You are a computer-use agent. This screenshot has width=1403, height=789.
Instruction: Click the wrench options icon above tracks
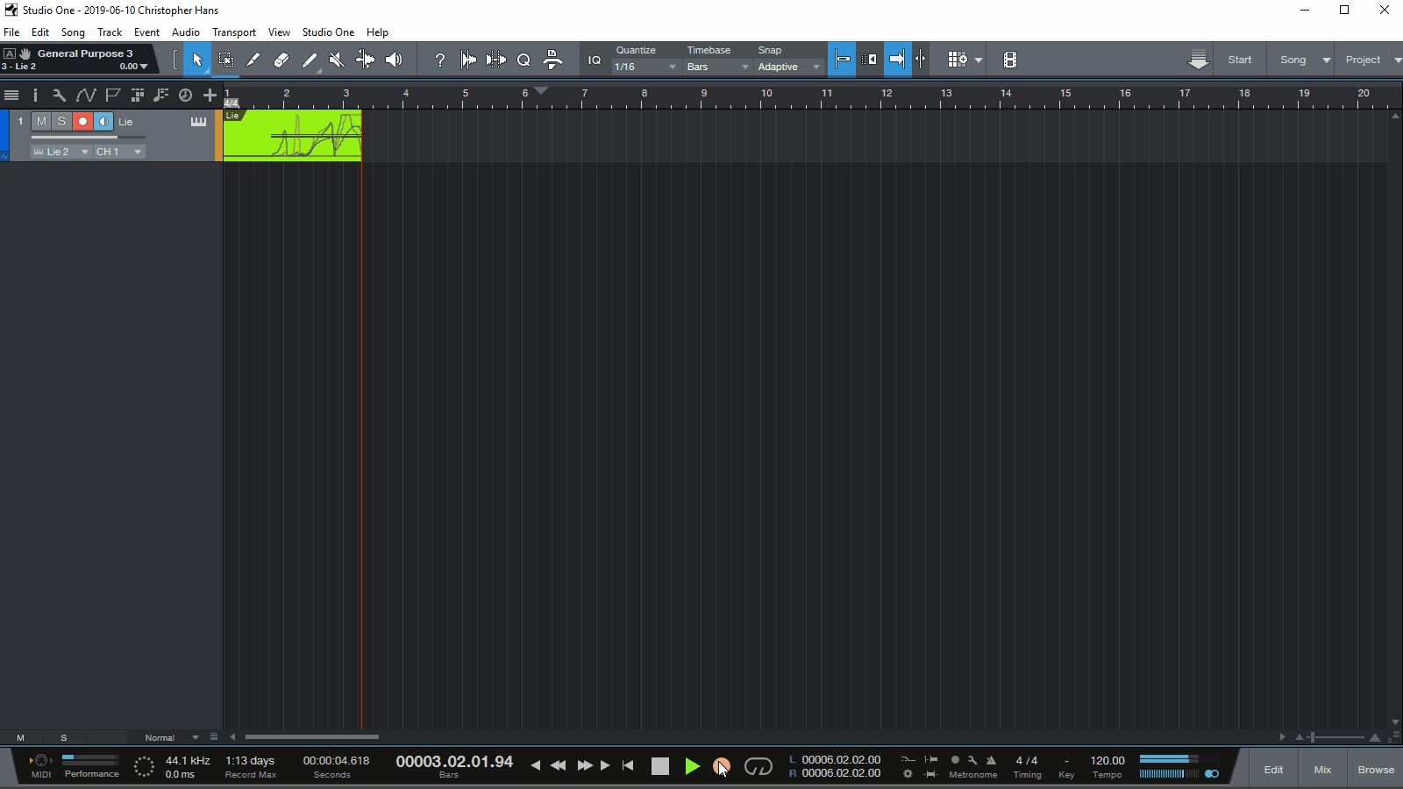click(x=59, y=95)
